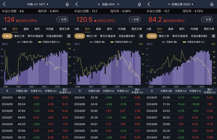Screen dimensions: 217x140
Task: Add 和潤企業 to watchlist with +自選
Action: coord(207,19)
